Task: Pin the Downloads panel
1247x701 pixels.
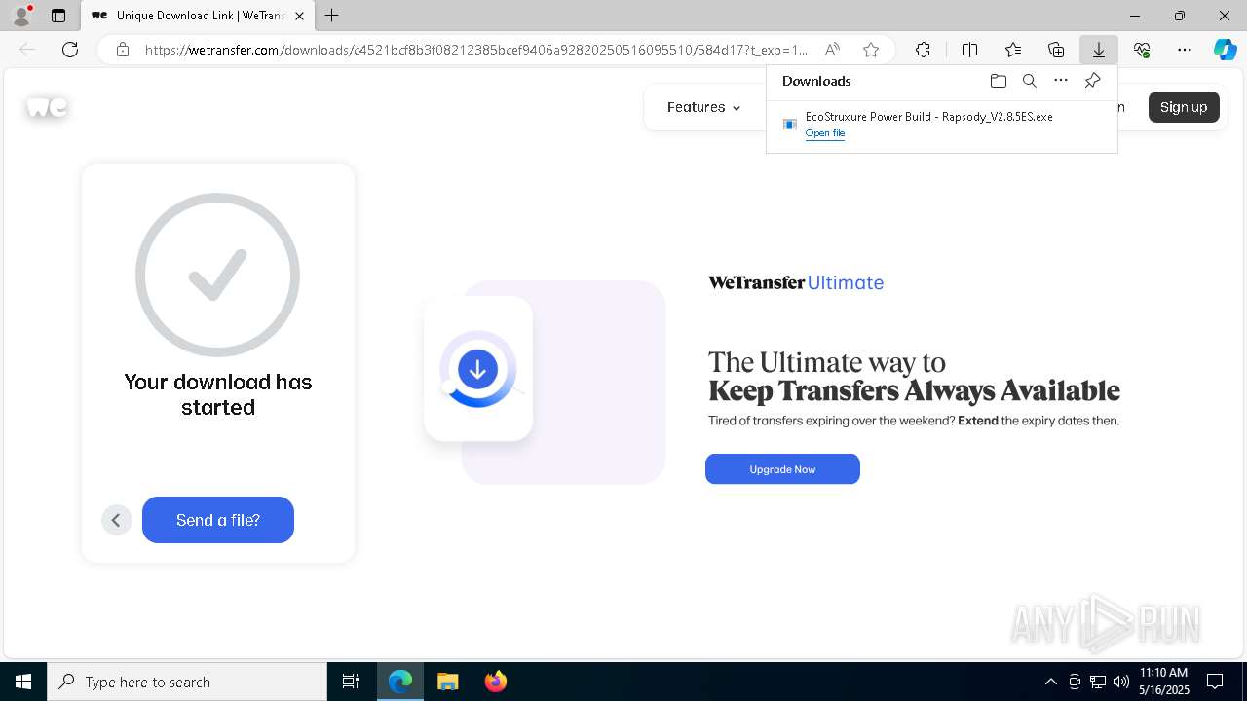Action: [1092, 81]
